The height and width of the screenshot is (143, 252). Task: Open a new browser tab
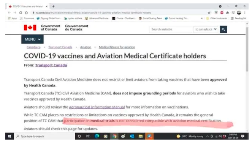[53, 6]
